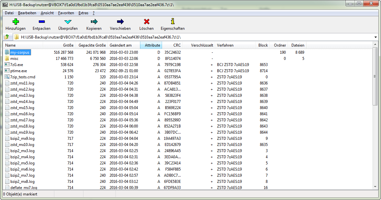Open the Ansicht menu

click(47, 13)
